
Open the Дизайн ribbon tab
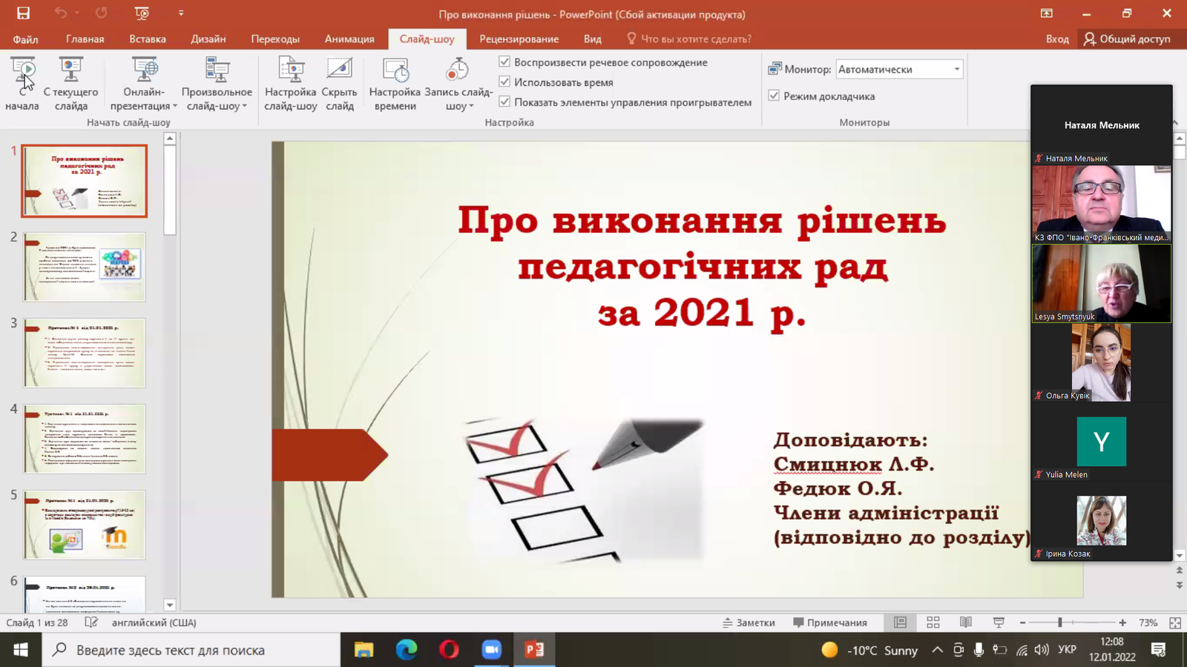(x=208, y=39)
